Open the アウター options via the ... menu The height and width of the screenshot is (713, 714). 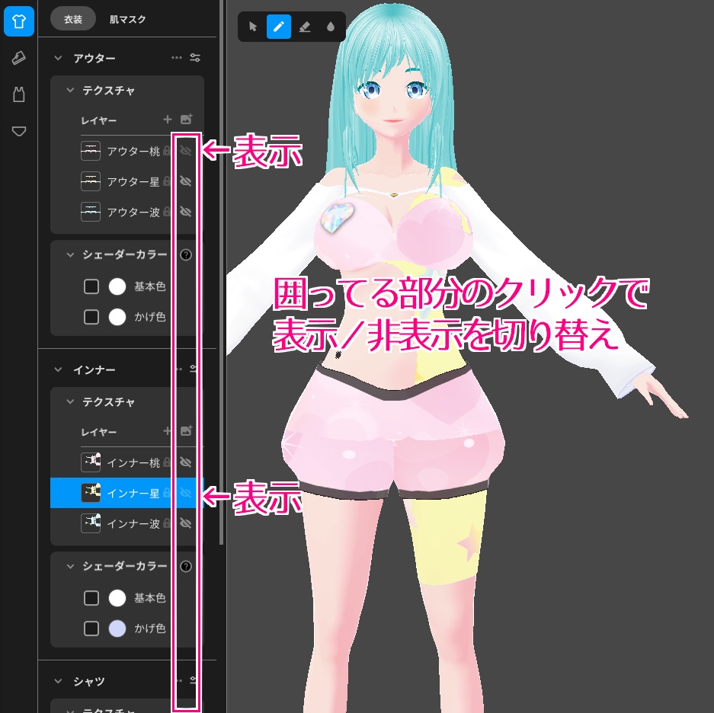click(177, 58)
